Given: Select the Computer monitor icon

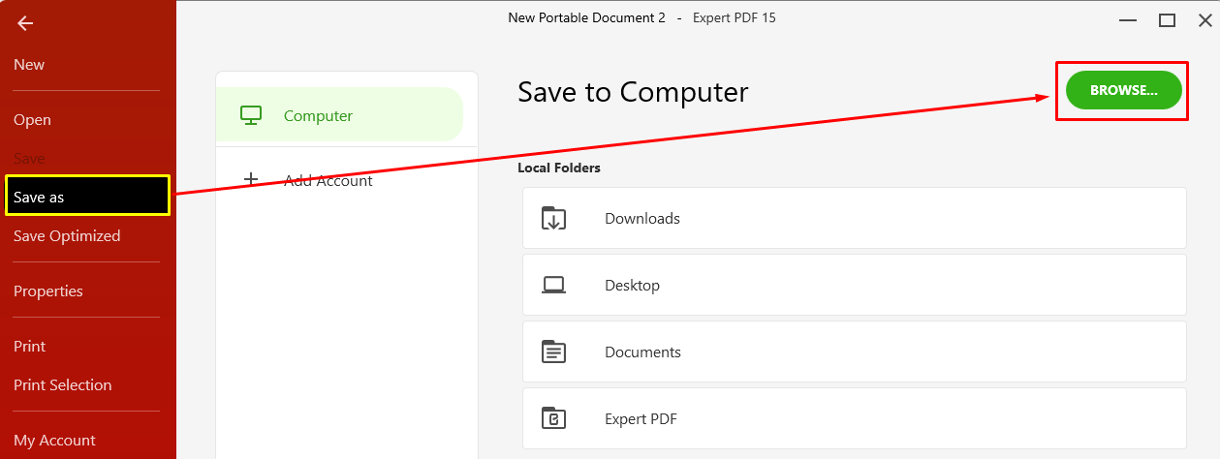Looking at the screenshot, I should coord(251,115).
